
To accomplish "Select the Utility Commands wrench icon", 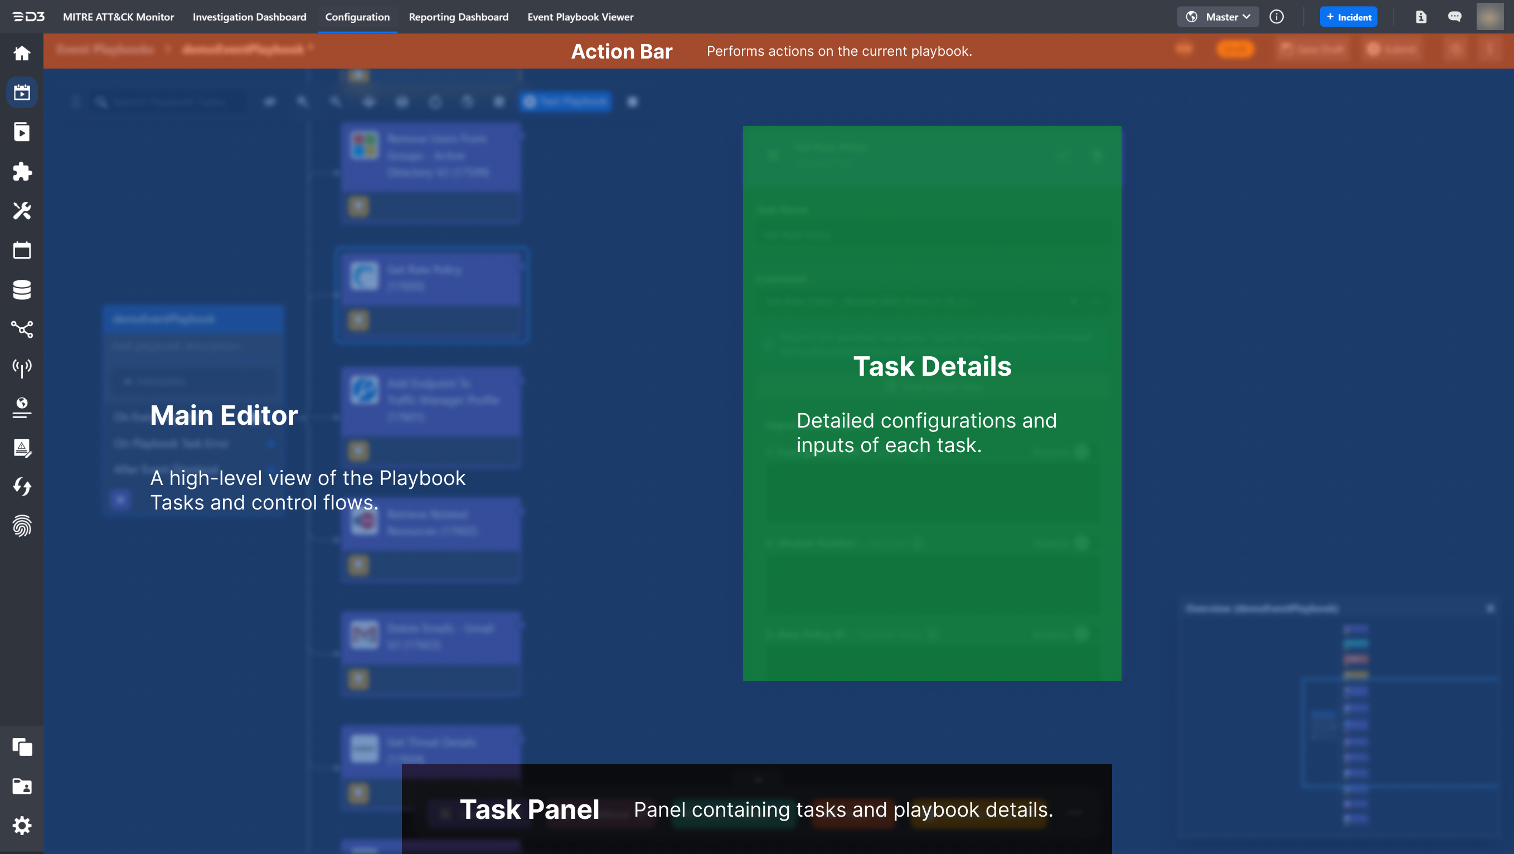I will click(22, 211).
